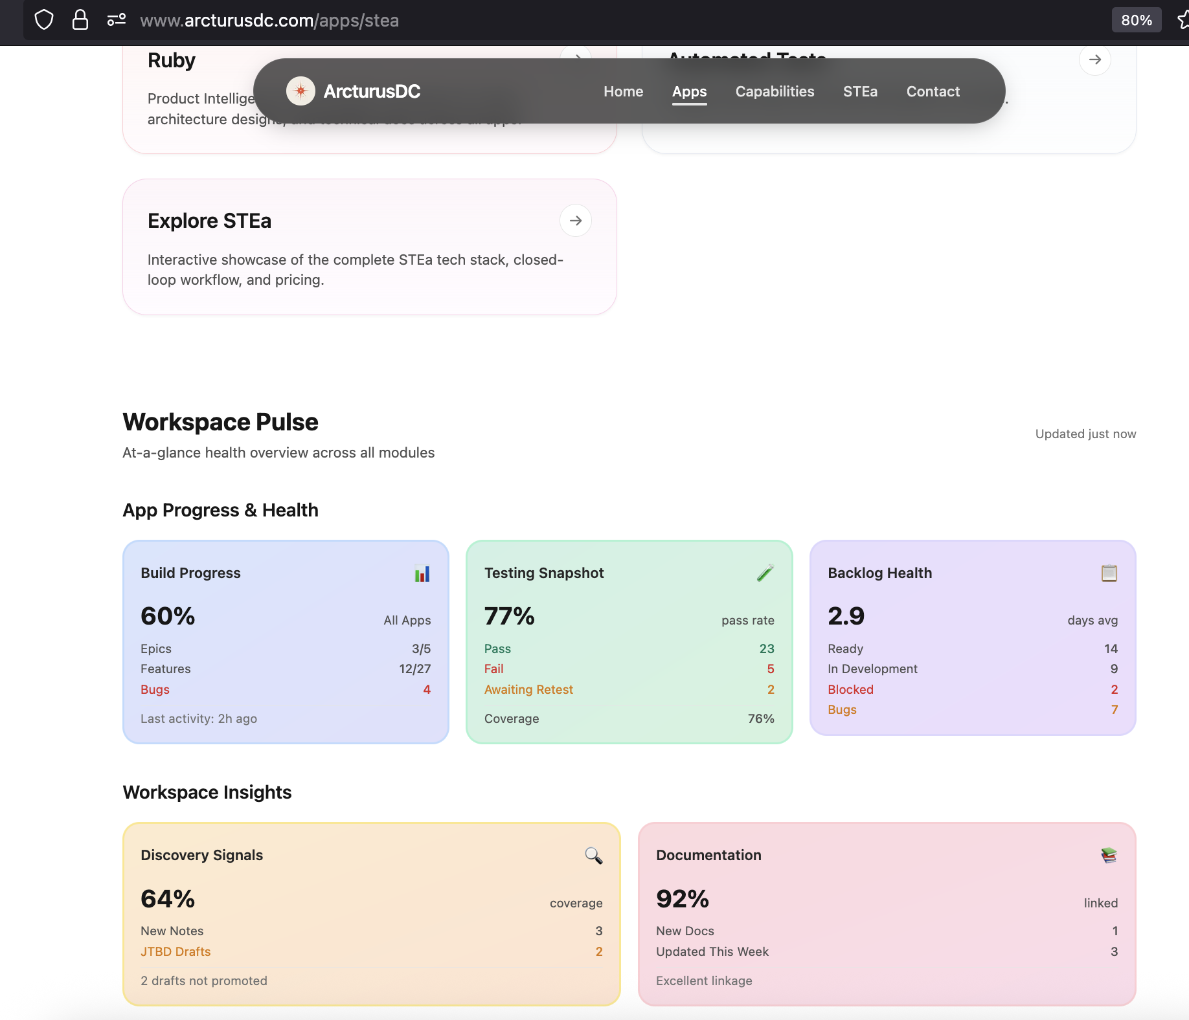
Task: Click the padlock site security icon
Action: [x=80, y=19]
